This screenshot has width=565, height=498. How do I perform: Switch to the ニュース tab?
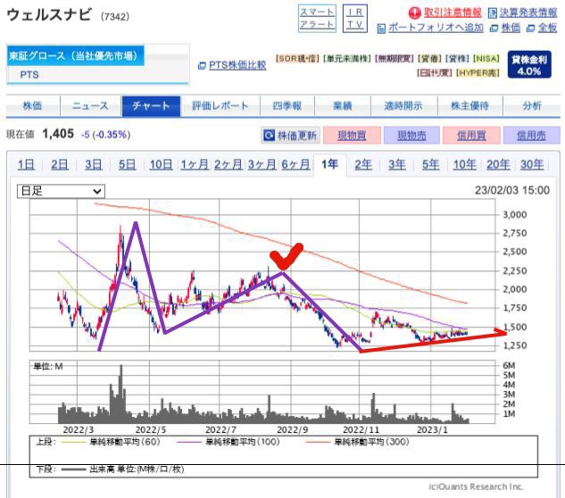pyautogui.click(x=90, y=106)
